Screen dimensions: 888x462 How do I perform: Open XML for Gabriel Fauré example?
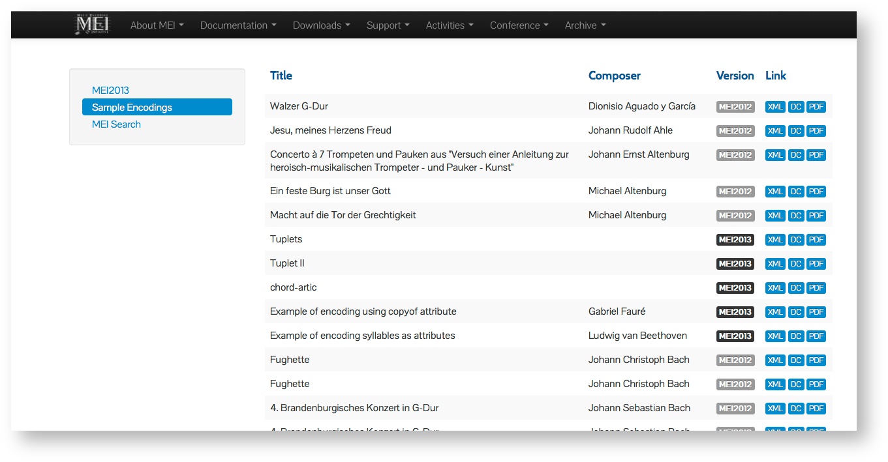(x=775, y=312)
